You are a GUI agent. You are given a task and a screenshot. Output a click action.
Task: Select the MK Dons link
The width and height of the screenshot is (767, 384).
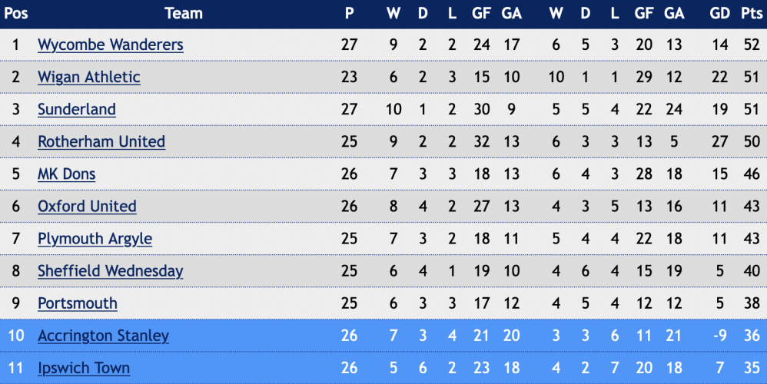click(x=67, y=174)
